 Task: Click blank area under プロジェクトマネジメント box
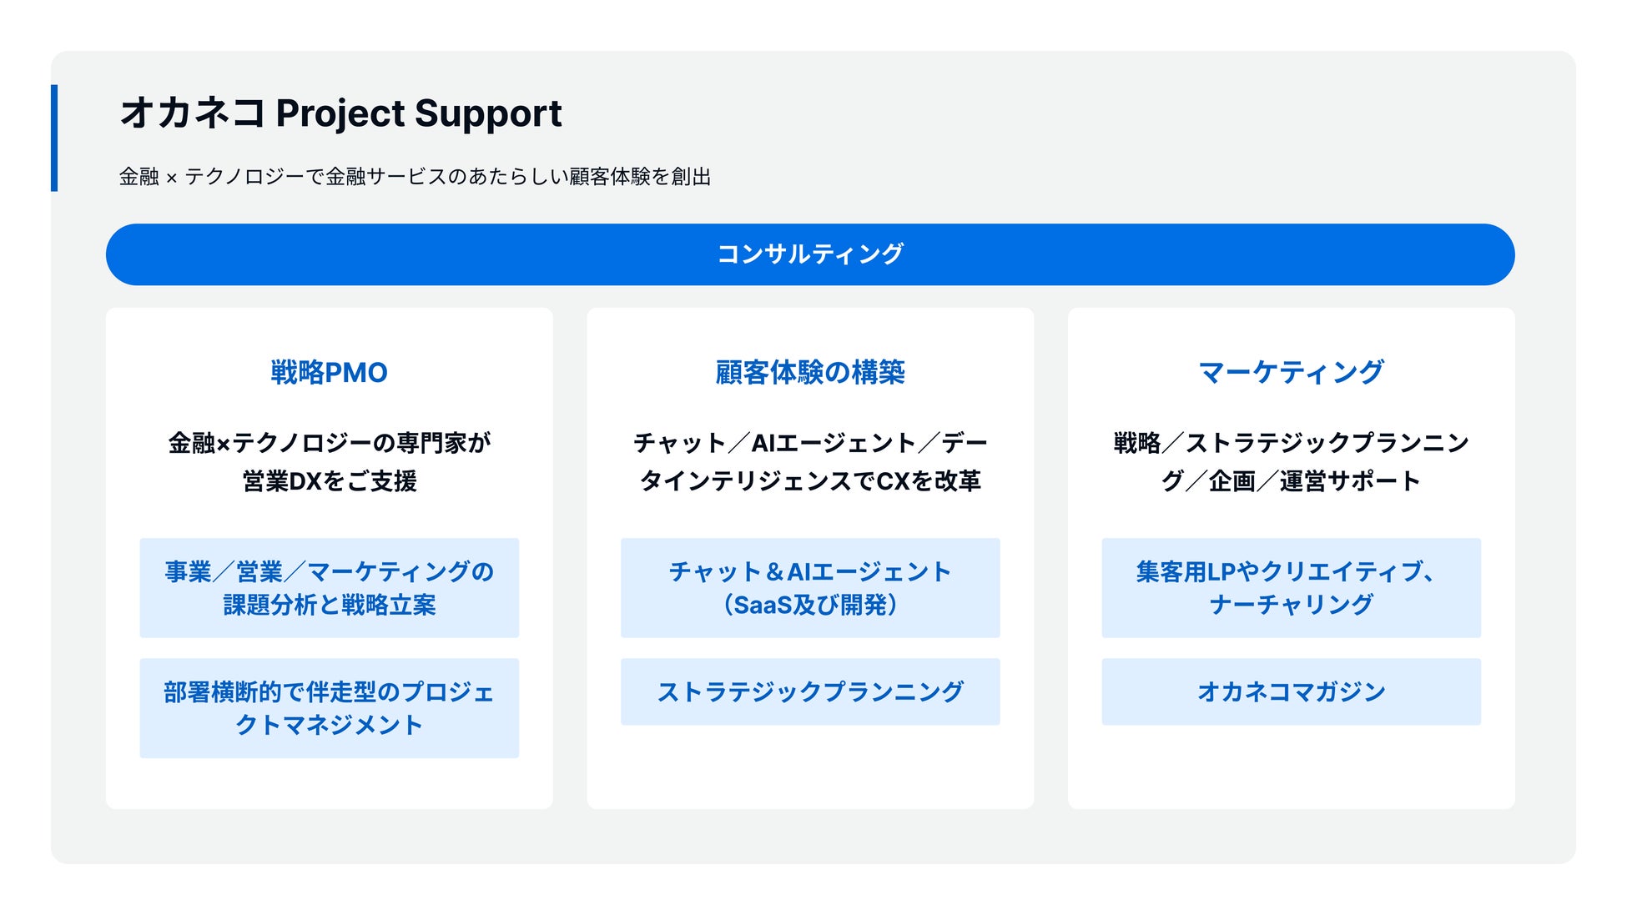(329, 784)
